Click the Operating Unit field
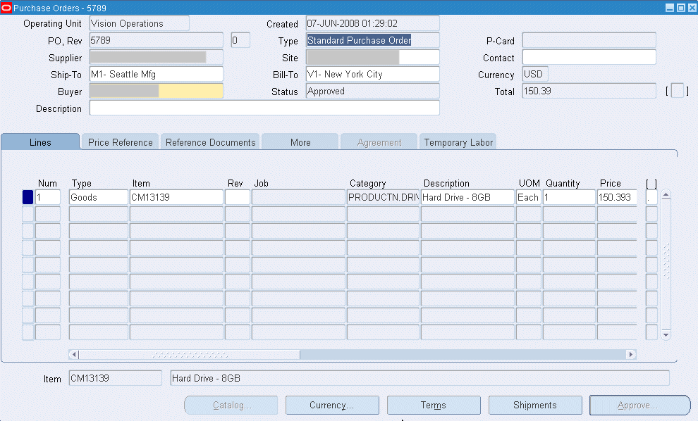Image resolution: width=698 pixels, height=421 pixels. (x=140, y=23)
